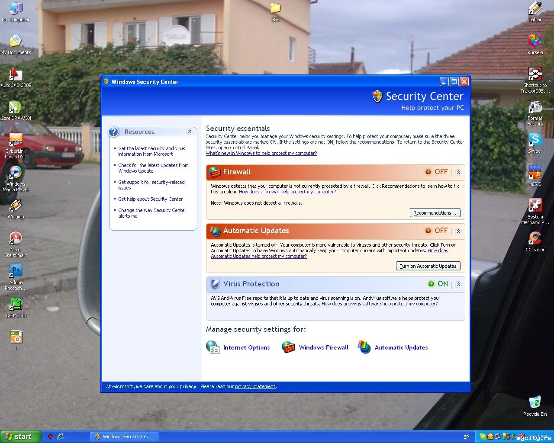Open 'Get support for security-related issues' link

click(x=151, y=185)
